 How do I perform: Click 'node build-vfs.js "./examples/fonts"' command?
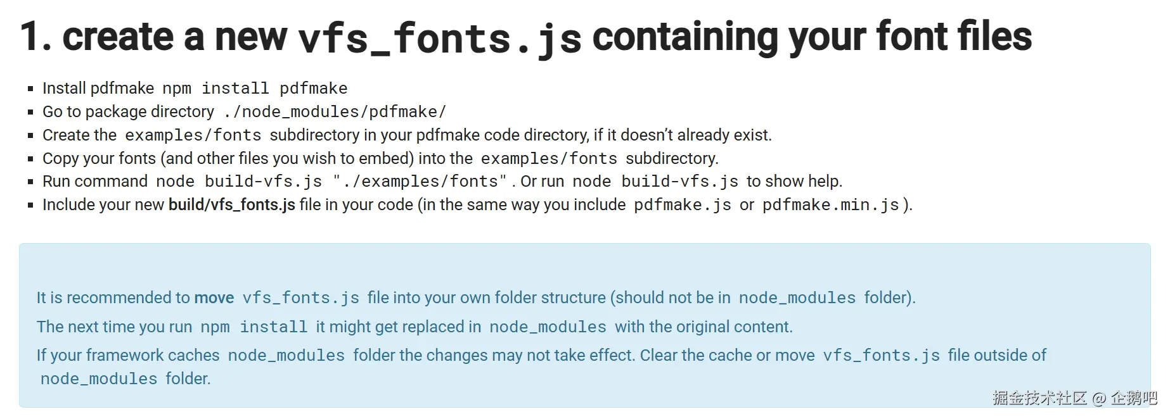(331, 182)
